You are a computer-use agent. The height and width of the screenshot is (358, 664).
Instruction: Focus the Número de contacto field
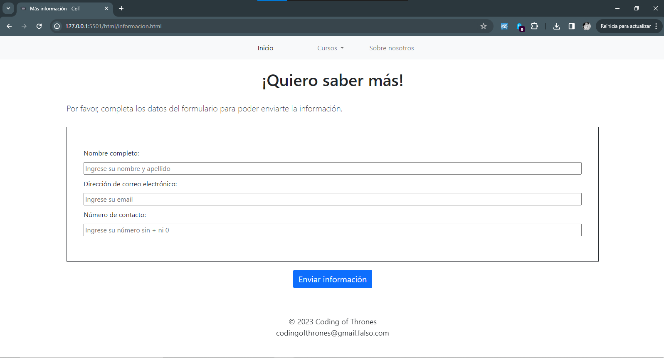[333, 230]
